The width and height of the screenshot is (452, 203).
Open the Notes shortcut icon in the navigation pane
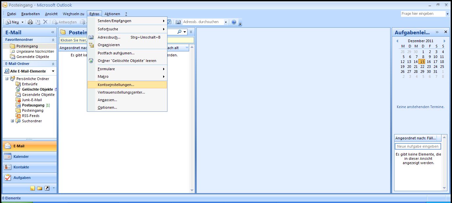point(32,188)
